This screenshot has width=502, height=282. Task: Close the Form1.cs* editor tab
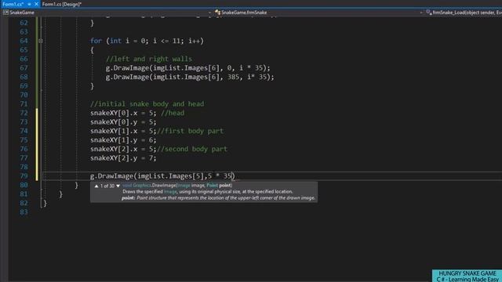pyautogui.click(x=36, y=4)
